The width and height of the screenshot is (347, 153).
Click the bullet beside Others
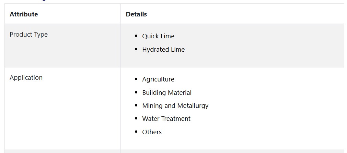coord(136,132)
